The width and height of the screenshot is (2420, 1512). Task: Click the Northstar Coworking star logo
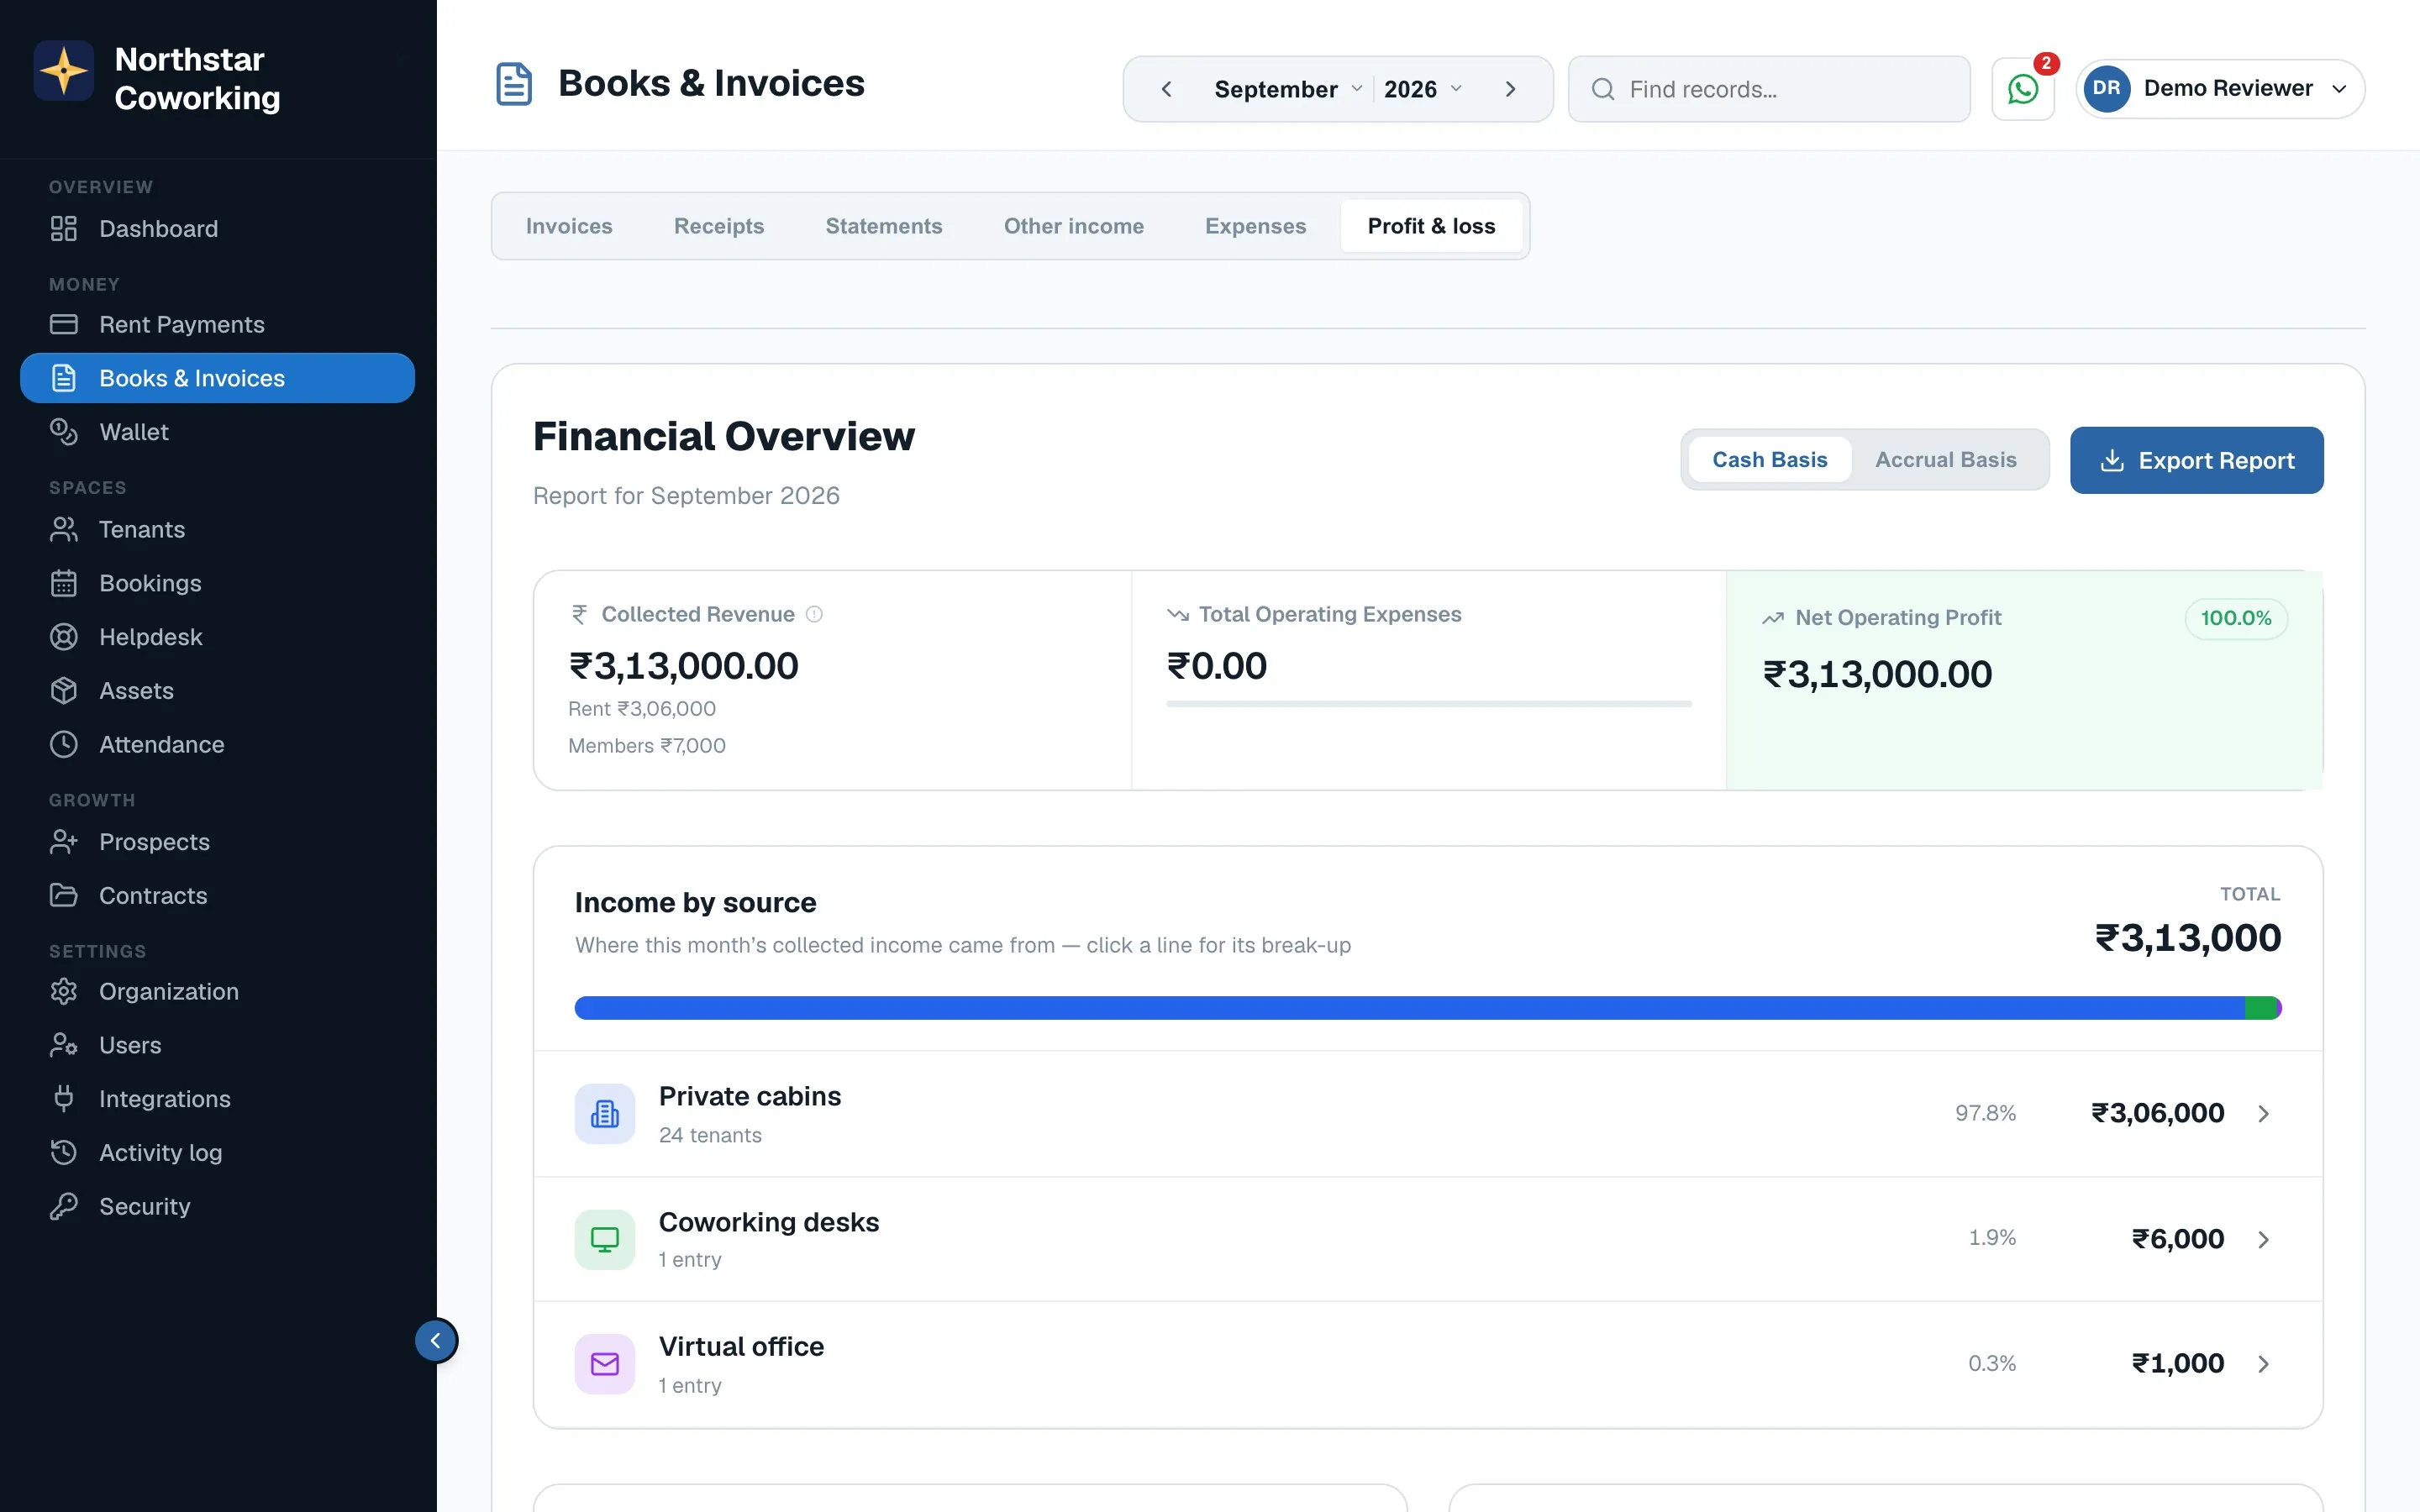(x=64, y=71)
